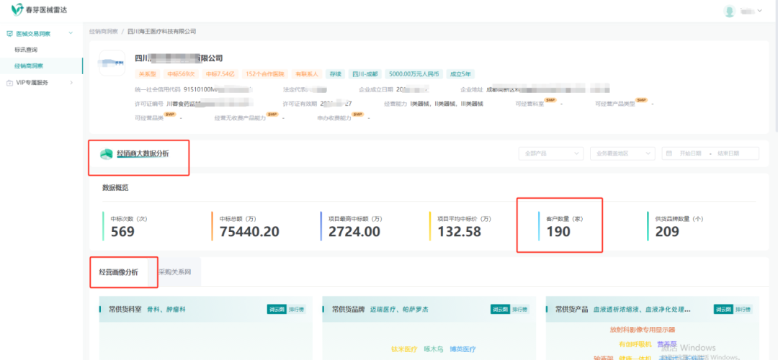Click the 152个合作医院 tag

pyautogui.click(x=265, y=74)
